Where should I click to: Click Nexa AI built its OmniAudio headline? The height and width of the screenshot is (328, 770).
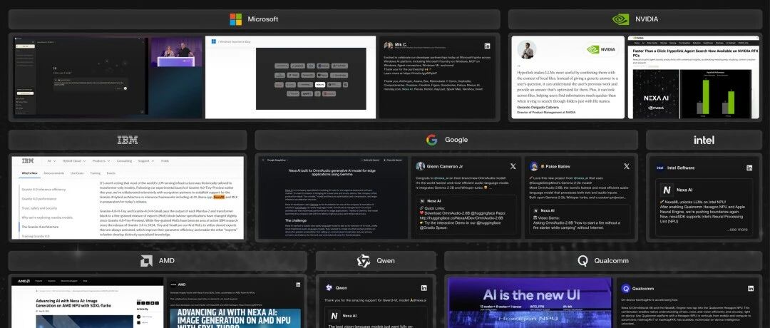click(334, 172)
